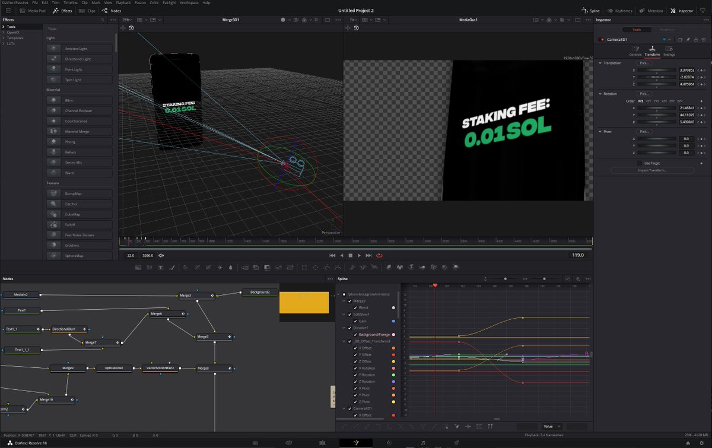Collapse the Pivot section
The image size is (712, 448).
600,131
